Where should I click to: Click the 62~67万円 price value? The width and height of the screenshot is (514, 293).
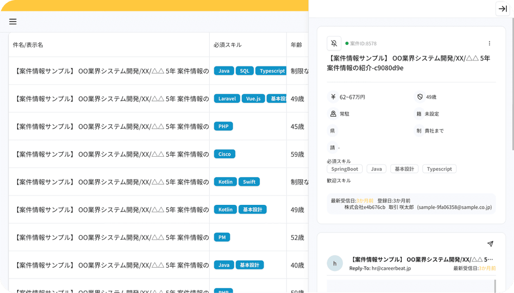352,97
